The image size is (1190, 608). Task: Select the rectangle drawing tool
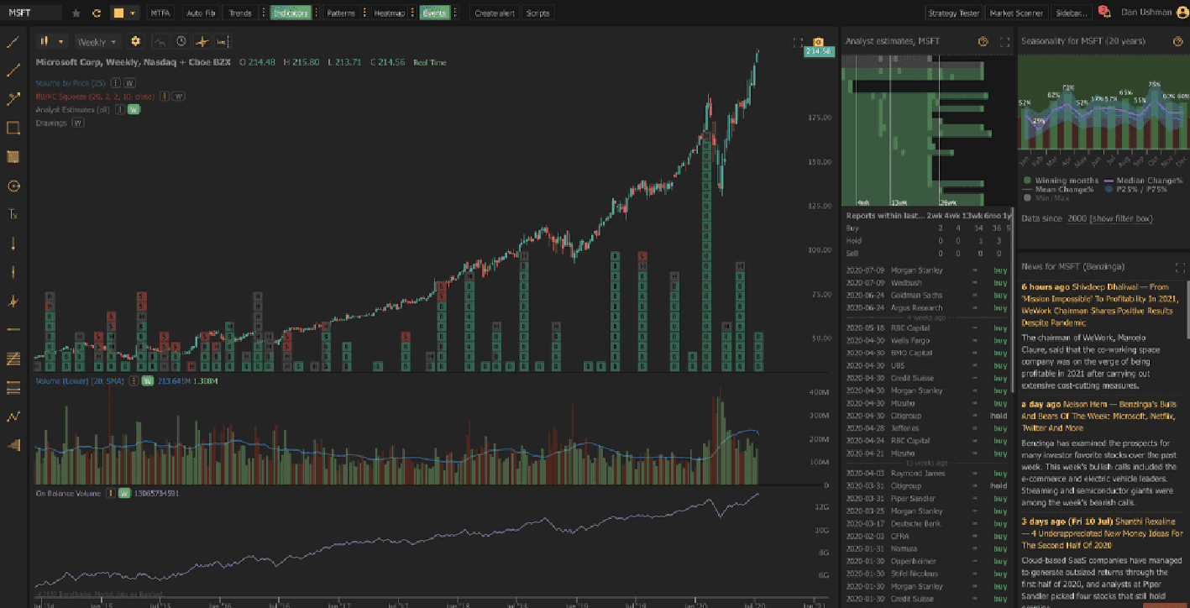tap(12, 128)
